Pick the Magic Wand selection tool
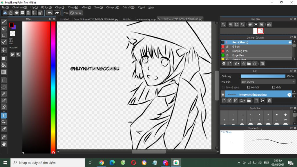This screenshot has height=167, width=297. click(4, 94)
